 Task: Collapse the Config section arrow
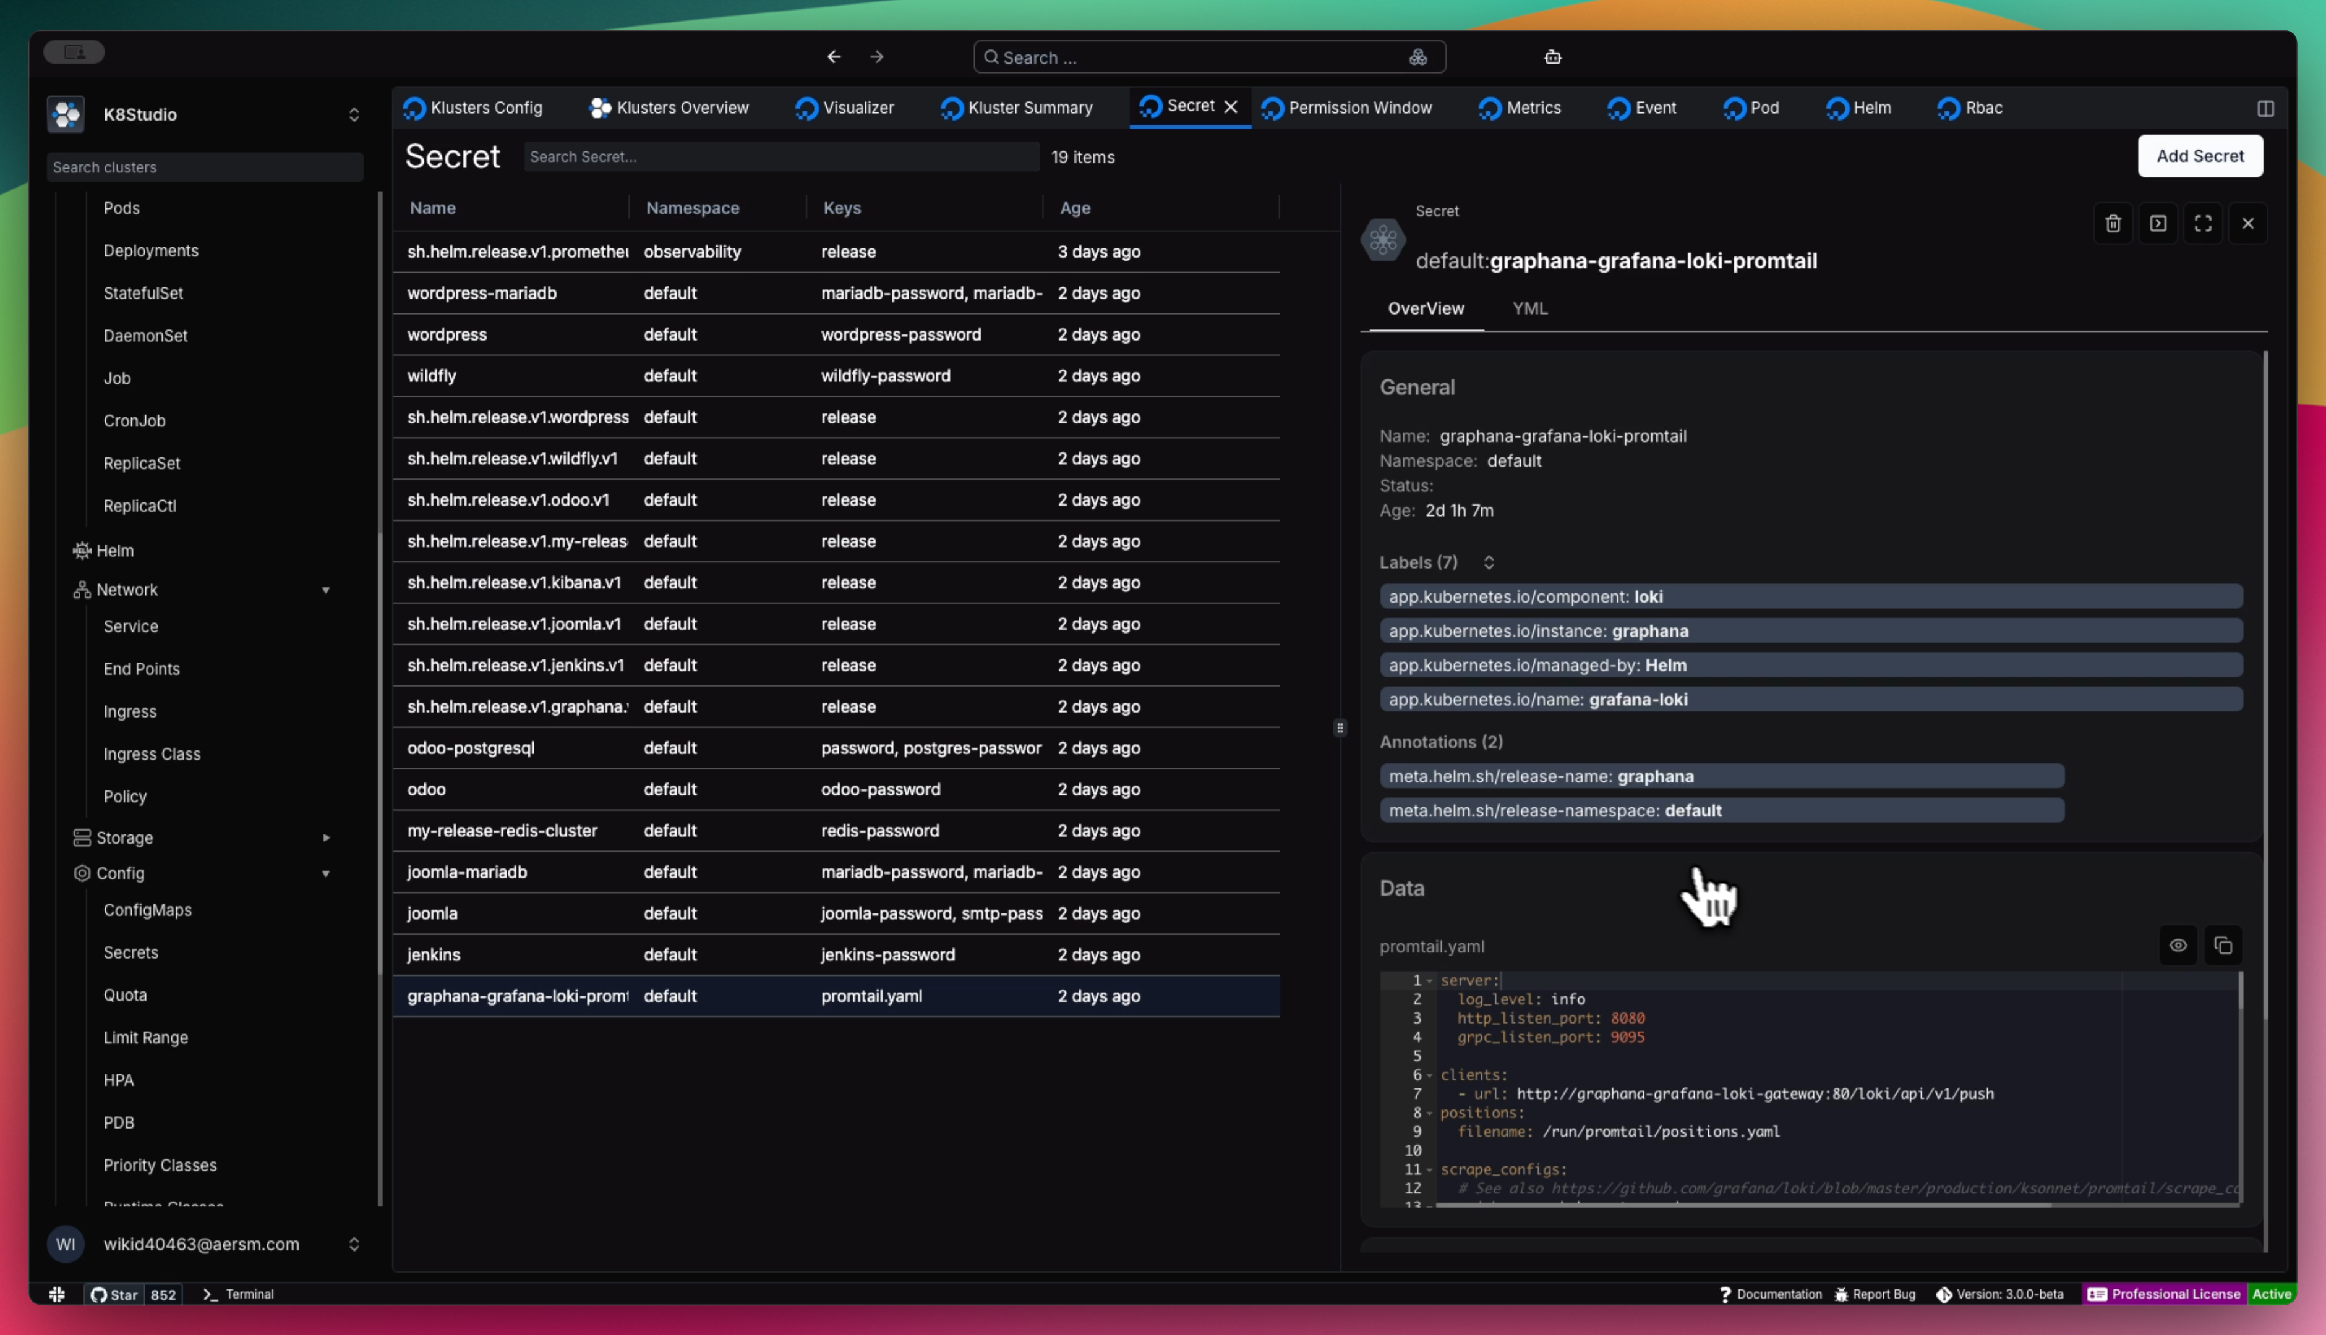[325, 873]
